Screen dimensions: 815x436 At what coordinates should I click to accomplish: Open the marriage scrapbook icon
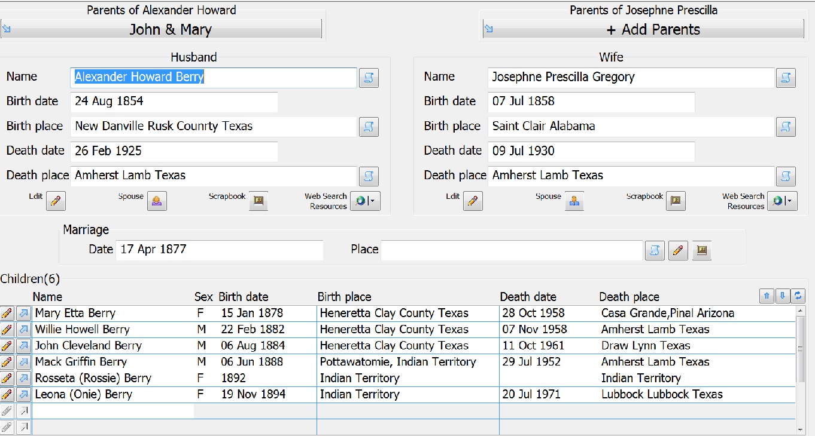point(702,251)
